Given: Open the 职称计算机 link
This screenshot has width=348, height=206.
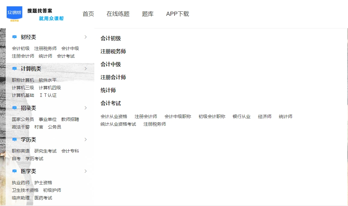Looking at the screenshot, I should 23,80.
